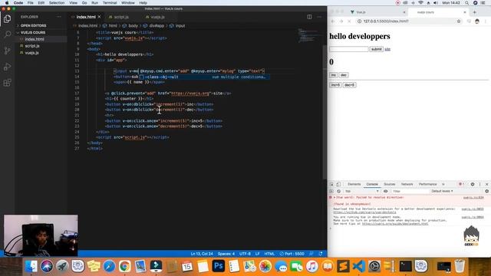This screenshot has width=491, height=276.
Task: Open the Selection menu in menu bar
Action: click(57, 3)
